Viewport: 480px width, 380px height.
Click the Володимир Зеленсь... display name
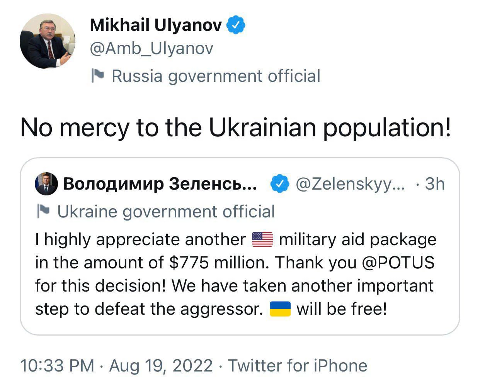(160, 184)
